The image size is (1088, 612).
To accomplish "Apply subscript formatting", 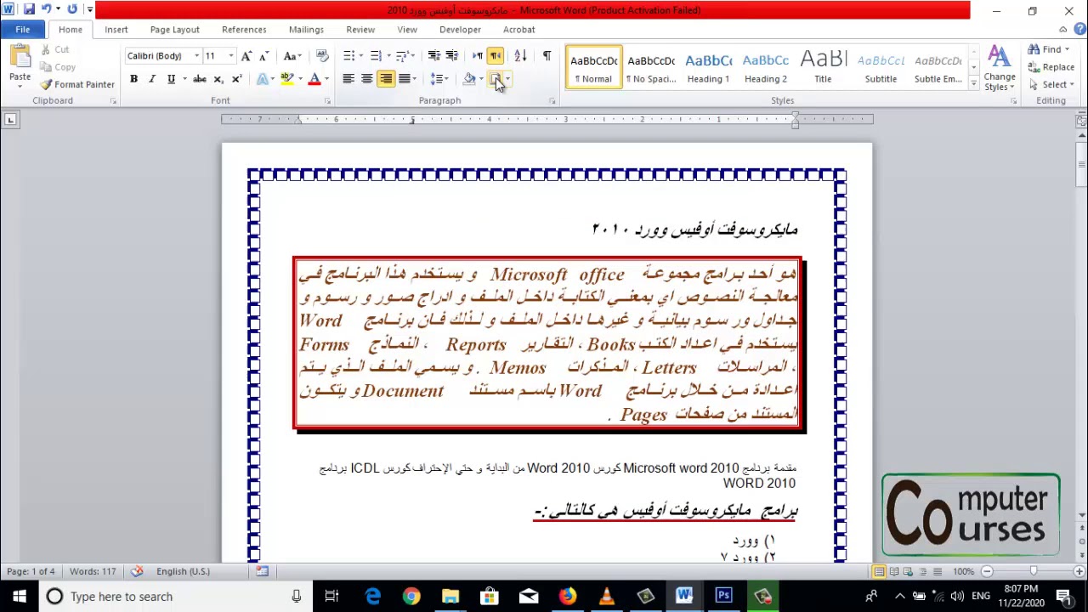I will coord(218,79).
